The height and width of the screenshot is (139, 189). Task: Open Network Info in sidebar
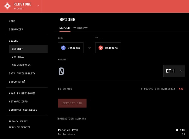pos(18,101)
